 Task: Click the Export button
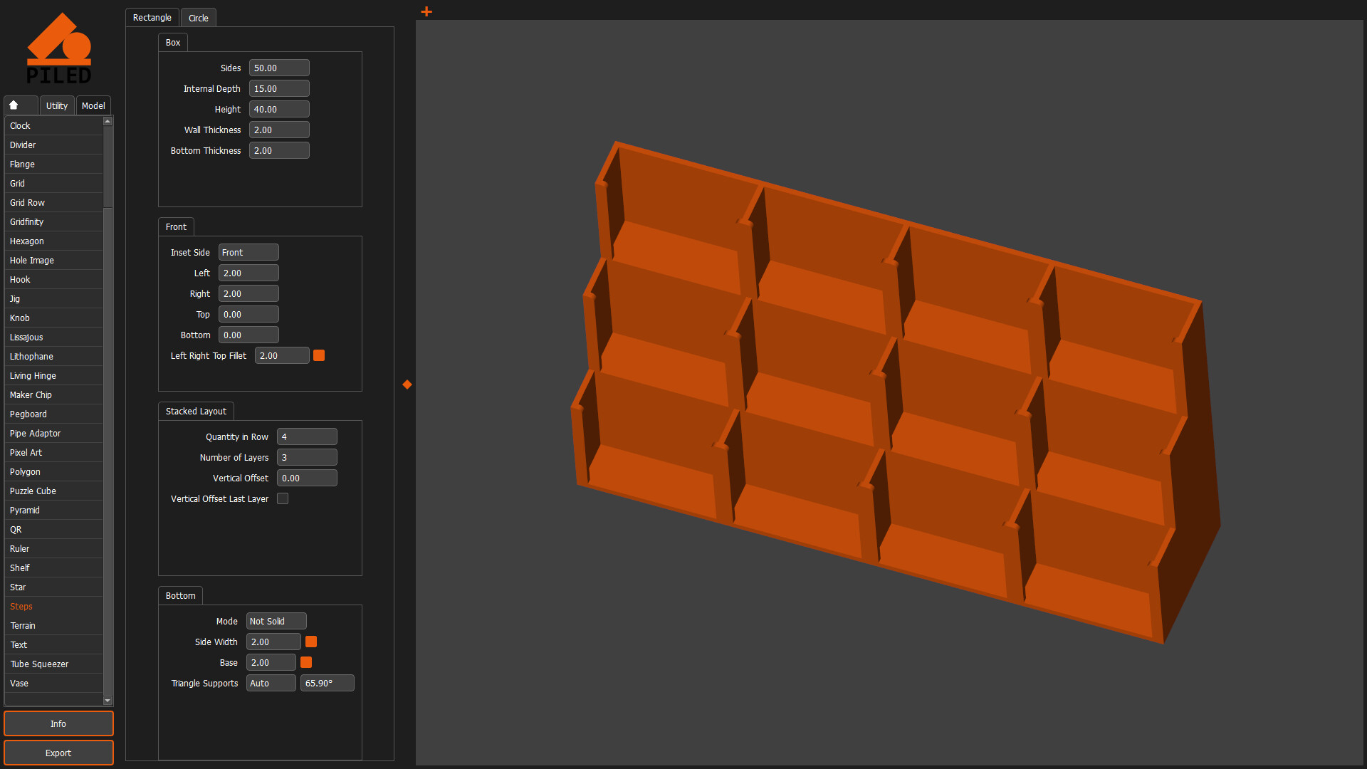pos(58,753)
